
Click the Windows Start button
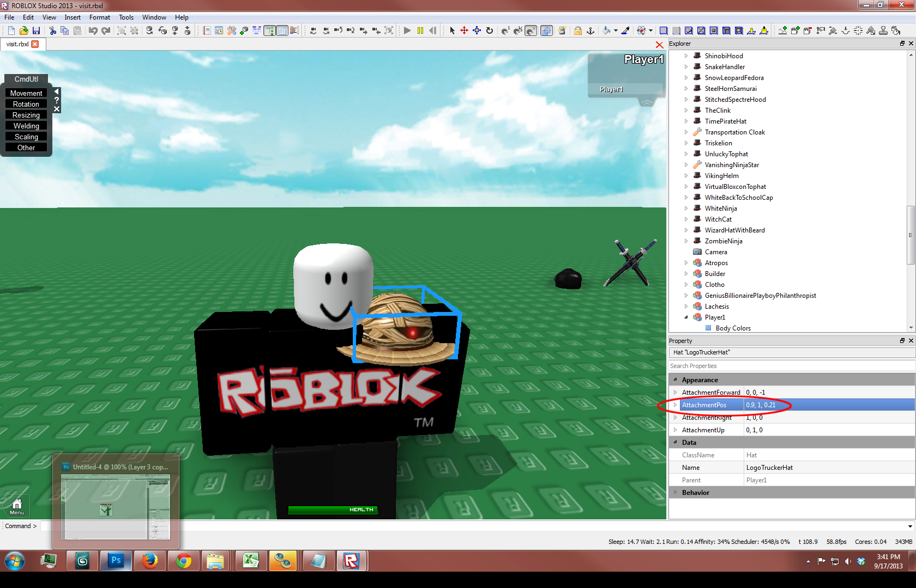click(x=15, y=560)
